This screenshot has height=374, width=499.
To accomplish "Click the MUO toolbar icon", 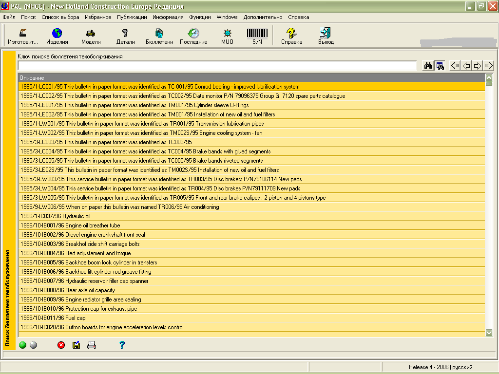I will click(x=227, y=36).
